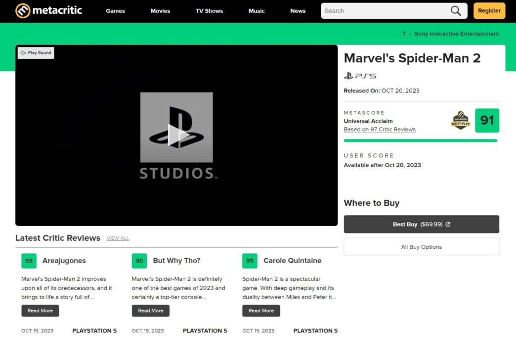Screen dimensions: 516x342
Task: Click Available after Oct 20, 2023 text
Action: click(383, 165)
